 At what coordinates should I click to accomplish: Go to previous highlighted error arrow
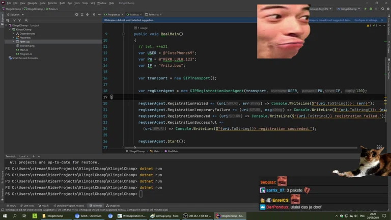coord(380,25)
